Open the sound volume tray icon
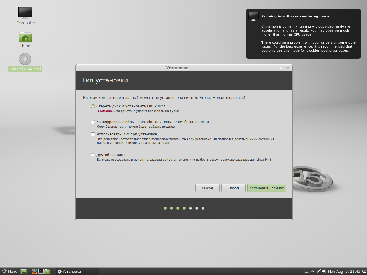Image resolution: width=367 pixels, height=275 pixels. 324,271
